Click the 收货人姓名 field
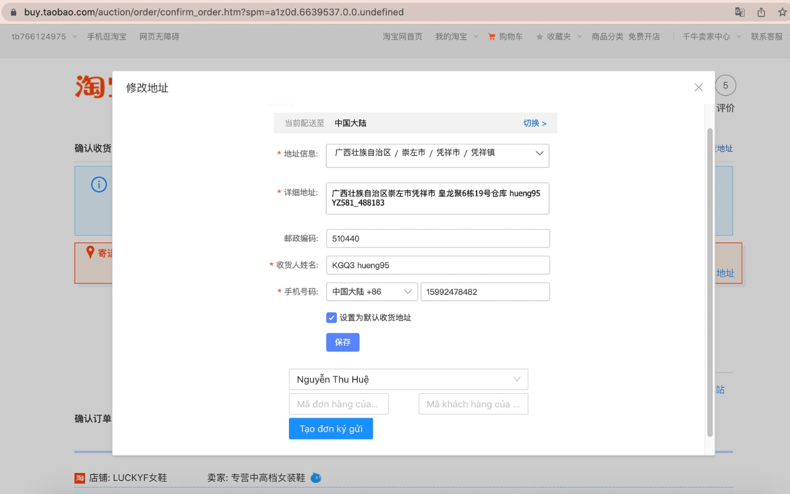This screenshot has width=790, height=494. (438, 265)
